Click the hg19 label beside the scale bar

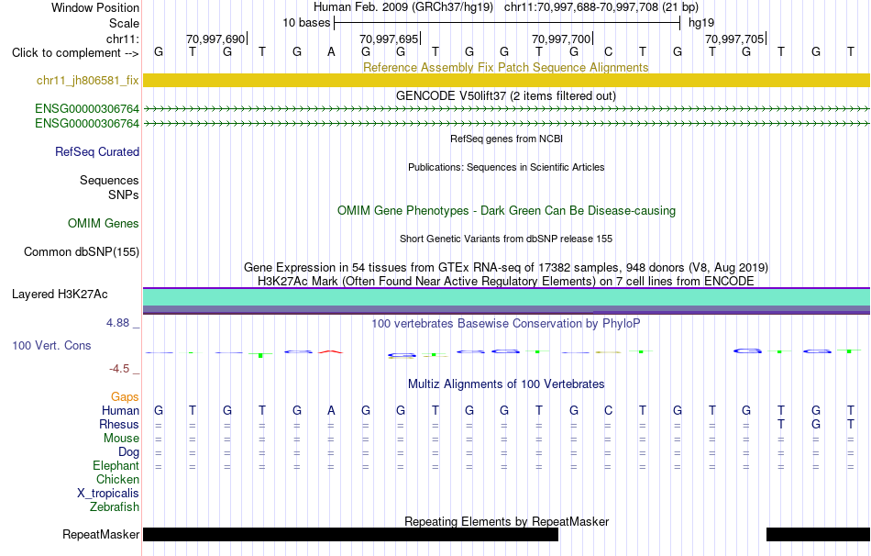pos(701,23)
